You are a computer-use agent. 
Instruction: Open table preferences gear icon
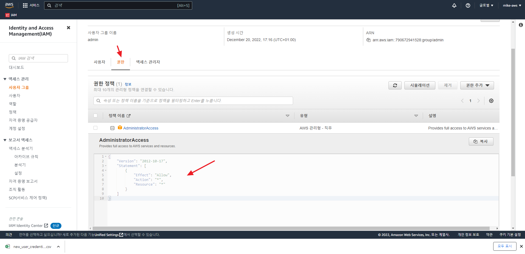click(x=491, y=101)
